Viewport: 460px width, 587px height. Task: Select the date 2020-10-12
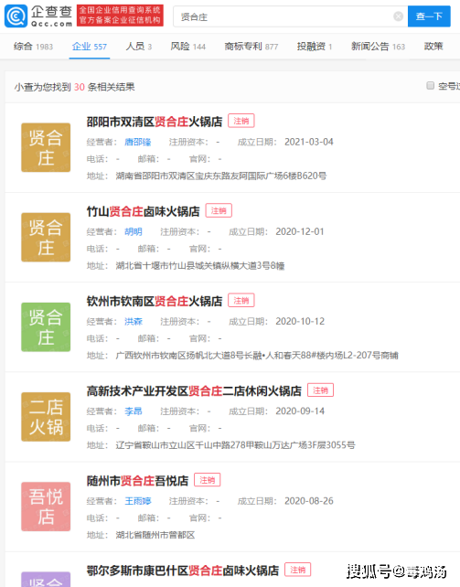(x=300, y=322)
